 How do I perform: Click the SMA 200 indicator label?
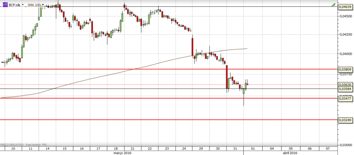[x=34, y=4]
